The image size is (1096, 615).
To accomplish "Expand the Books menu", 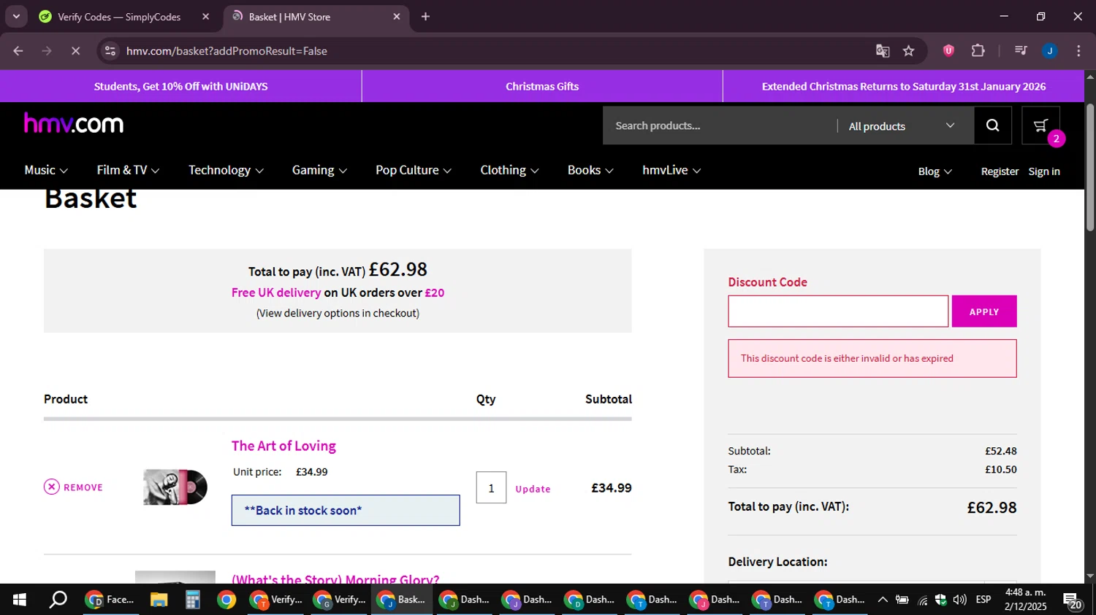I will point(590,170).
